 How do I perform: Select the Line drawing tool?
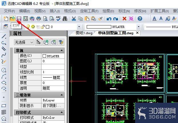(4, 37)
